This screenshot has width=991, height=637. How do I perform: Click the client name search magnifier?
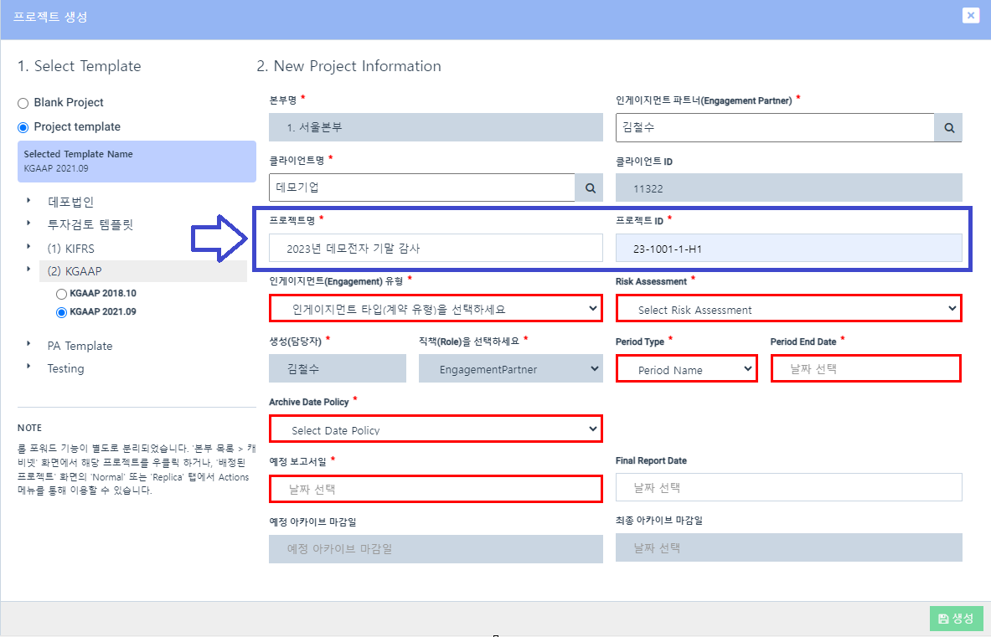(589, 188)
